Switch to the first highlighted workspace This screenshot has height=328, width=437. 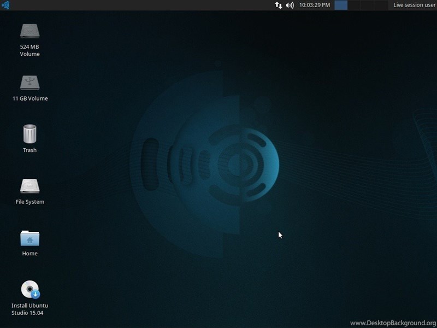[x=341, y=5]
